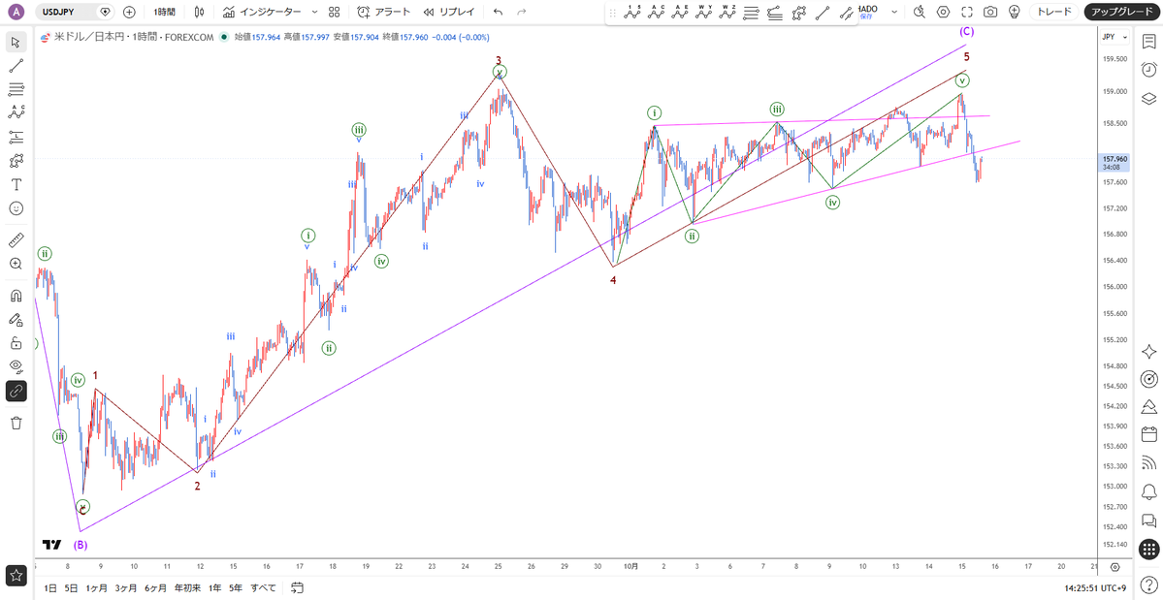Screen dimensions: 1163x600
Task: Hide all drawings with the eye icon
Action: (x=16, y=366)
